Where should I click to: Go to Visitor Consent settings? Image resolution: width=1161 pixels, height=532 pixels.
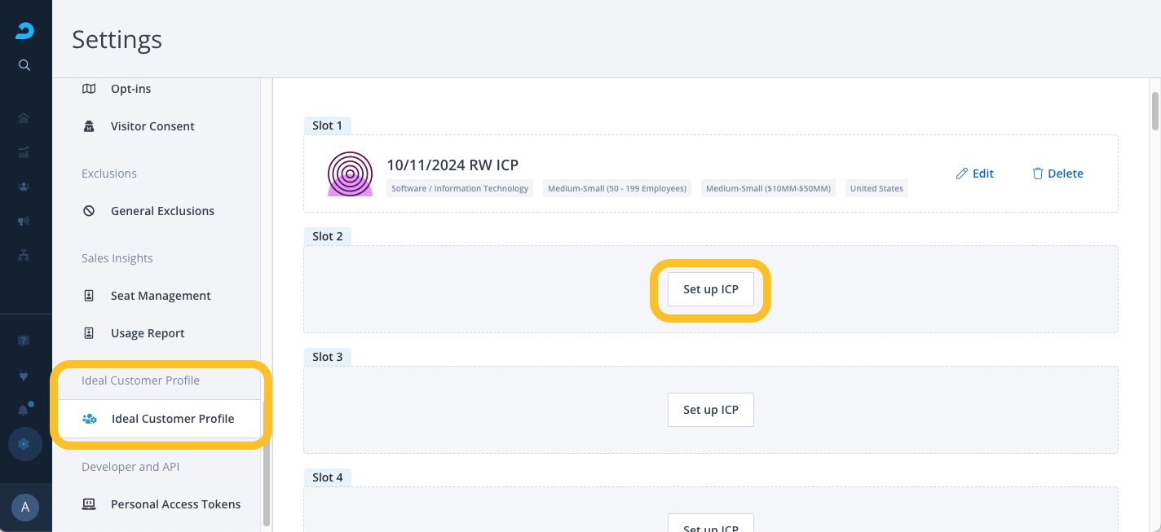152,126
